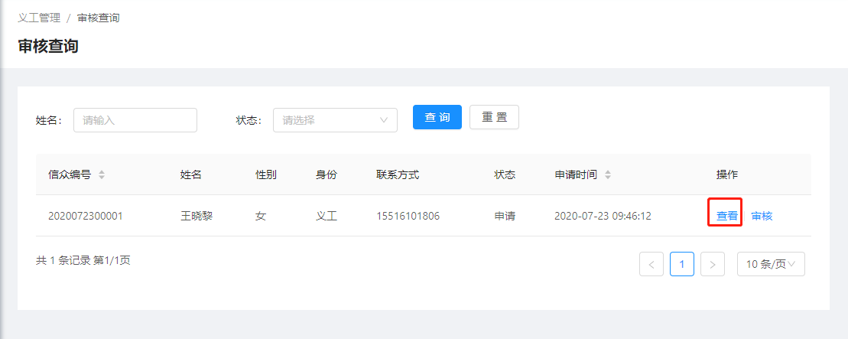Click the 操作 column header
Viewport: 848px width, 339px height.
[x=727, y=175]
